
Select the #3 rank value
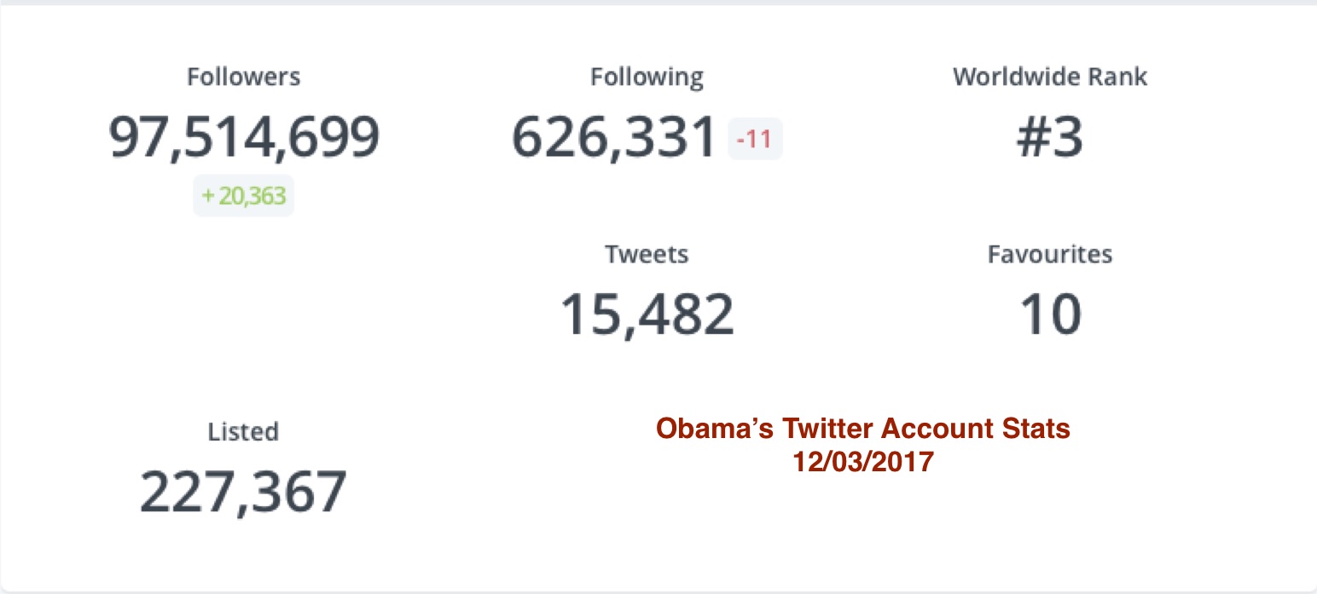1049,138
